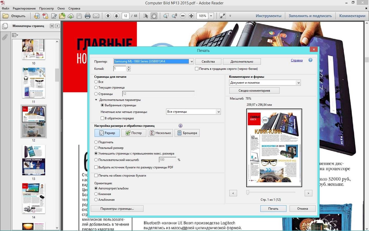Open the 'Окно' menu

(x=61, y=8)
